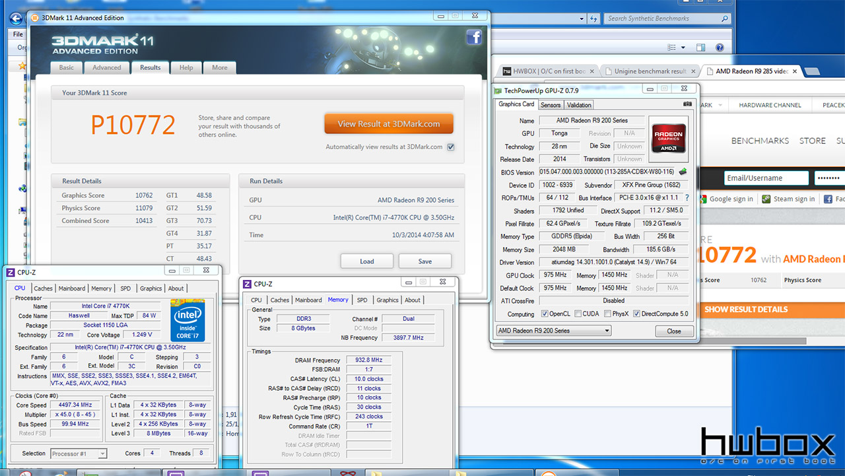845x476 pixels.
Task: Click the Load button in 3DMark
Action: pos(367,261)
